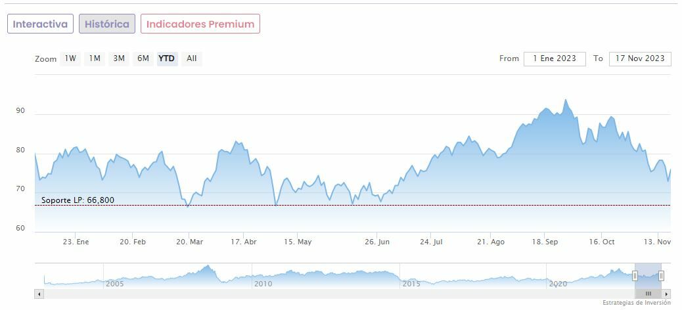Click the To date field
The image size is (682, 310).
[640, 58]
